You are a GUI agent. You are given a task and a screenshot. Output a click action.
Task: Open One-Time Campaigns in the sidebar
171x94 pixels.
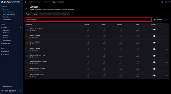tap(9, 15)
